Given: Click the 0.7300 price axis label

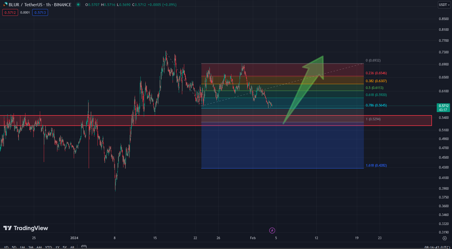Looking at the screenshot, I should coord(444,52).
